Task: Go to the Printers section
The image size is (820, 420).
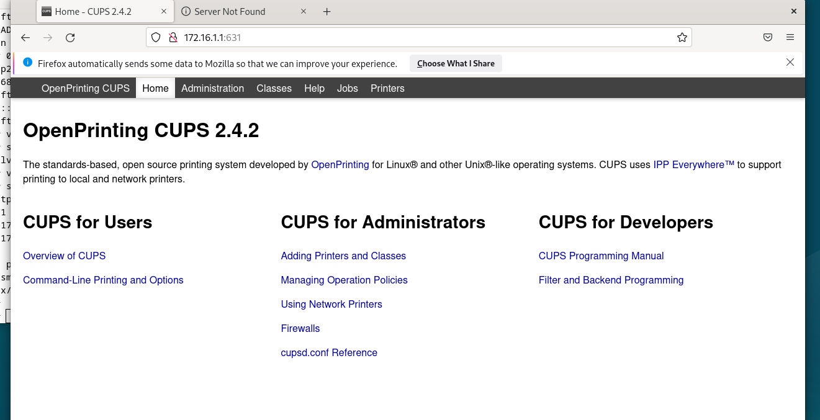Action: pyautogui.click(x=387, y=88)
